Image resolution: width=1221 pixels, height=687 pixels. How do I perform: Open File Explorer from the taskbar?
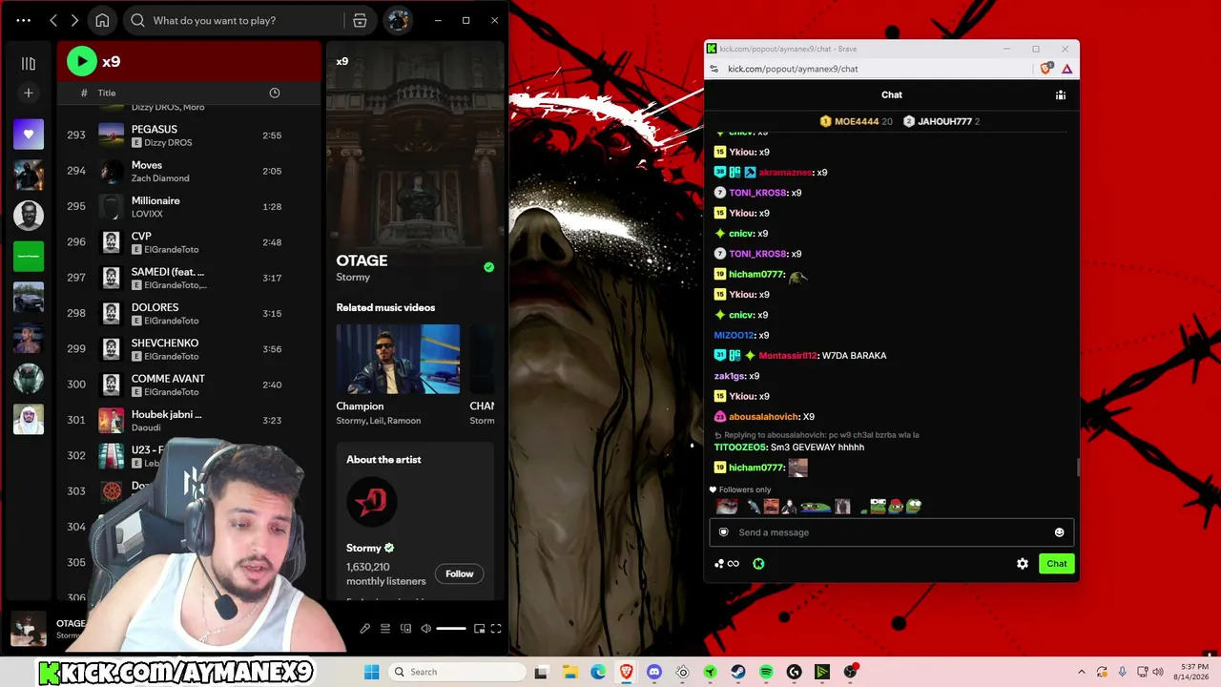[569, 672]
